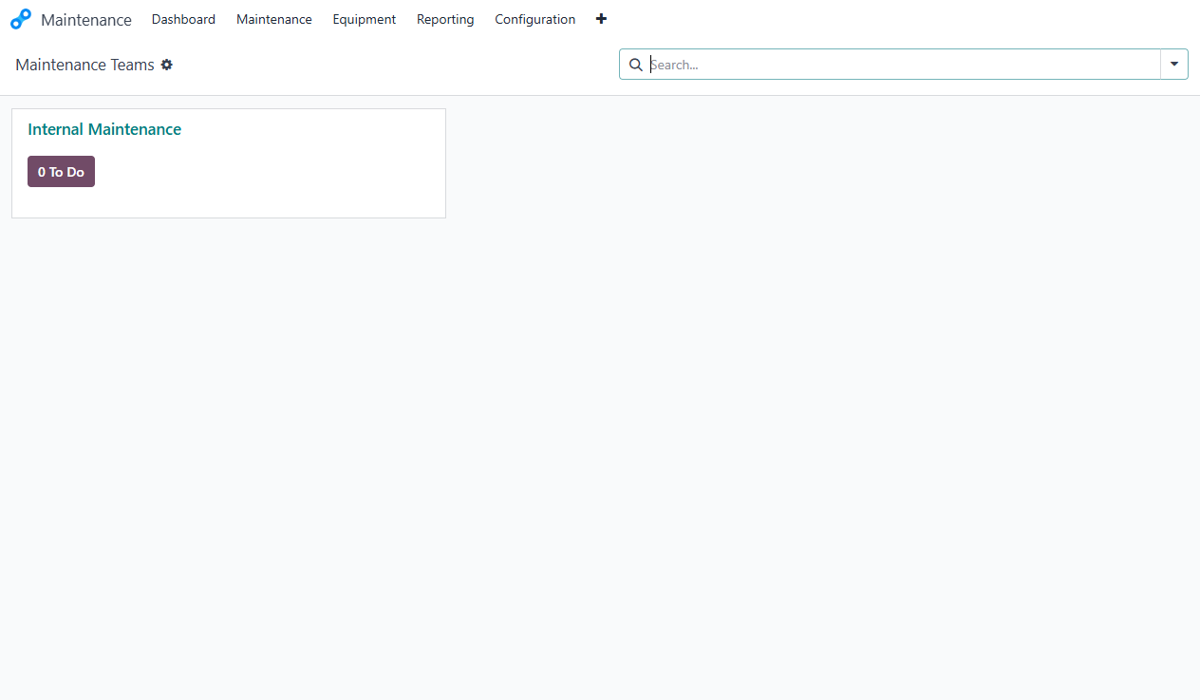Select the Internal Maintenance kanban card
Viewport: 1200px width, 700px height.
click(x=228, y=162)
